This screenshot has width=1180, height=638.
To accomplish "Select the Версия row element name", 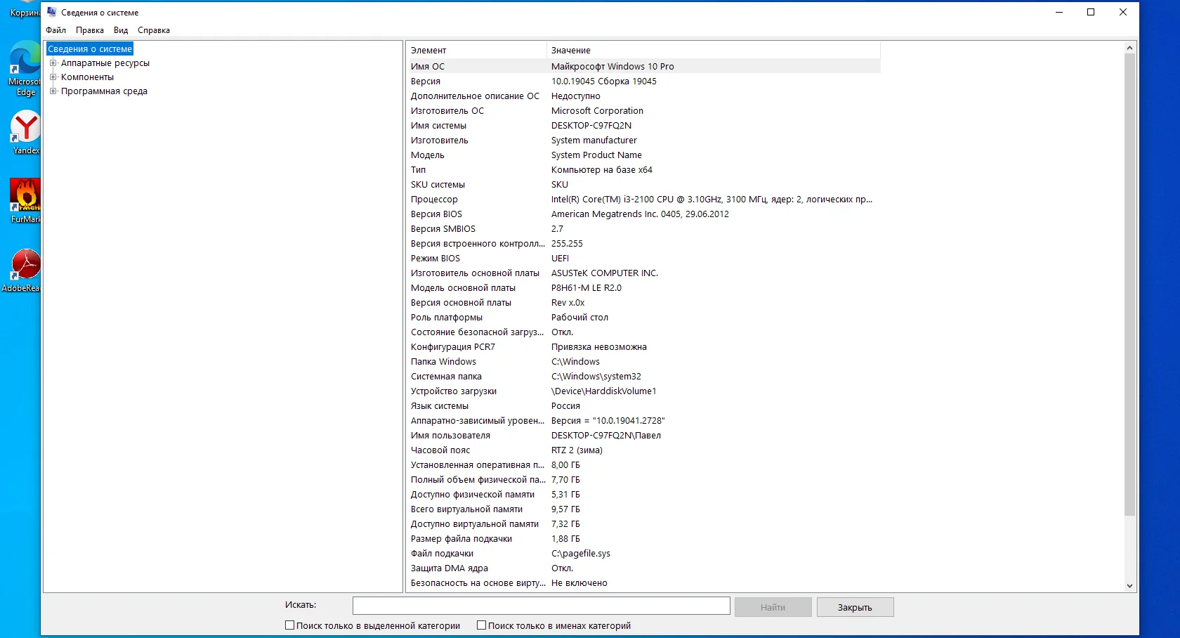I will tap(426, 82).
